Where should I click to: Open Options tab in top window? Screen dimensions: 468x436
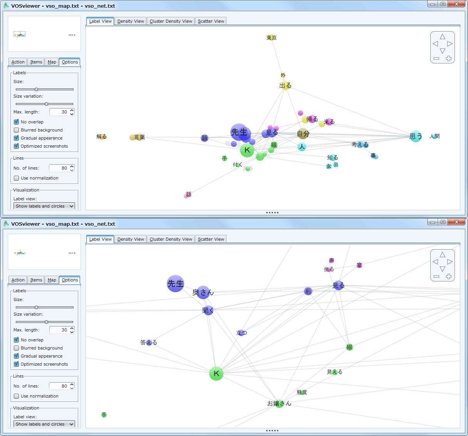click(x=70, y=62)
